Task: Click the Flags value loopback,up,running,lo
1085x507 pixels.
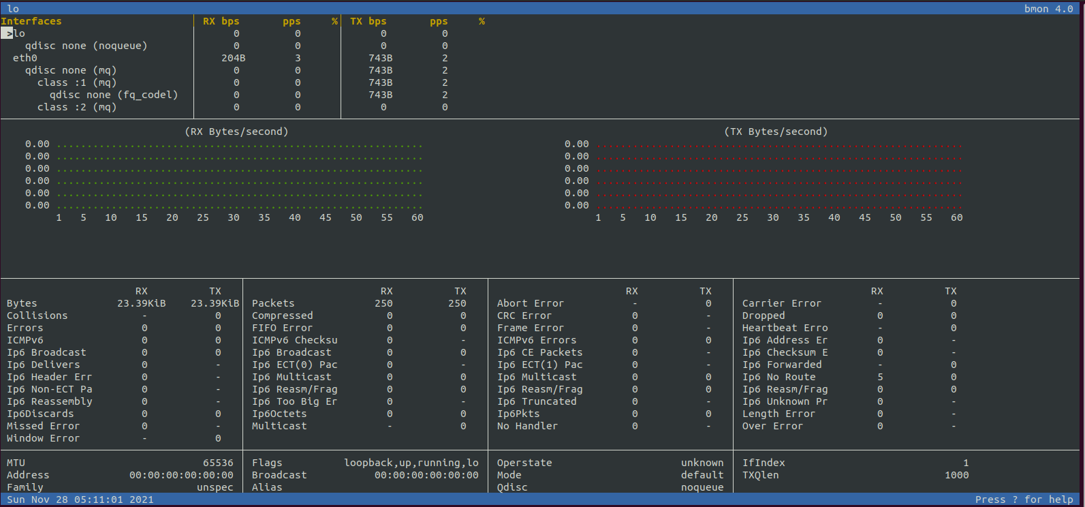Action: [x=411, y=463]
